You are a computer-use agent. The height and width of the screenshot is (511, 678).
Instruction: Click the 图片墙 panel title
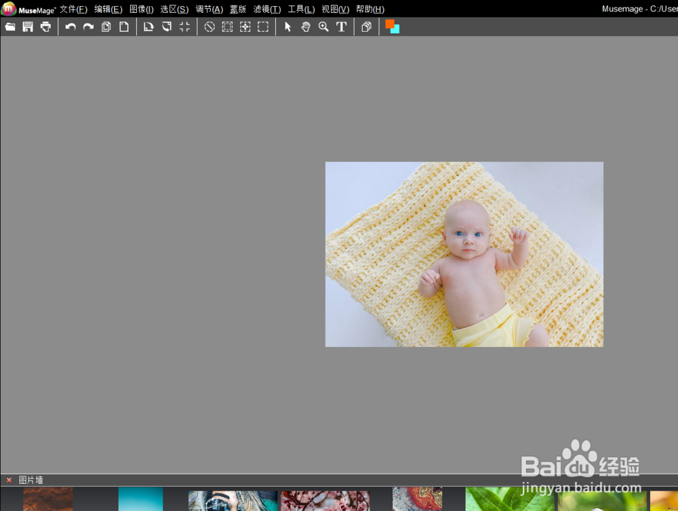[x=31, y=480]
